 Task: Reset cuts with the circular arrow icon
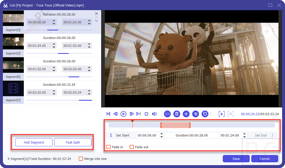click(x=205, y=114)
